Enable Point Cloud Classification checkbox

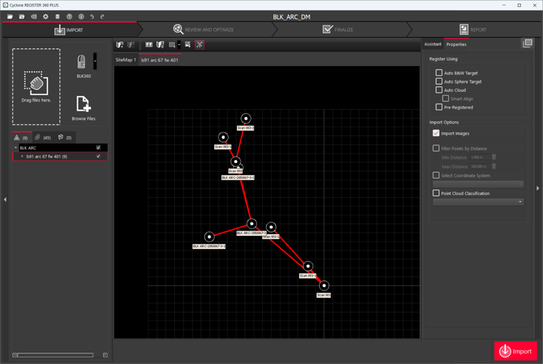[x=436, y=193]
